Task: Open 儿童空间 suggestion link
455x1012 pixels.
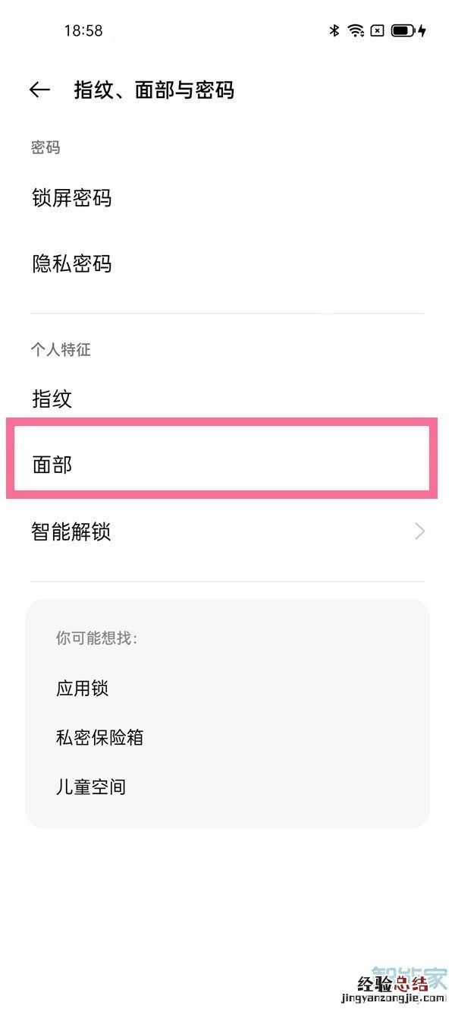Action: 91,787
